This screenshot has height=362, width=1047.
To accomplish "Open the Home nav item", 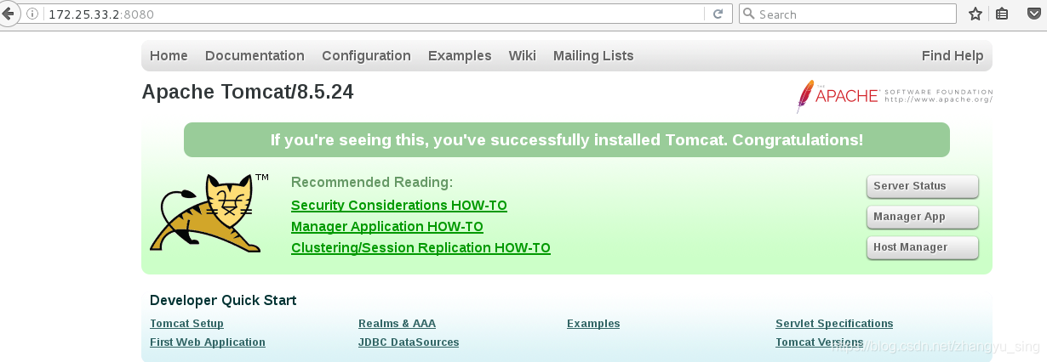I will point(169,56).
